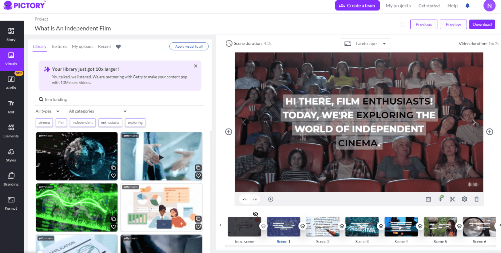Open the AI voice-over microphone tool

point(440,199)
